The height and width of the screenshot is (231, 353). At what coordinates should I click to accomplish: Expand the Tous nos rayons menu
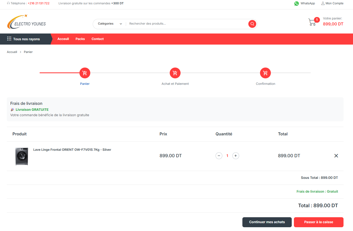pos(25,39)
